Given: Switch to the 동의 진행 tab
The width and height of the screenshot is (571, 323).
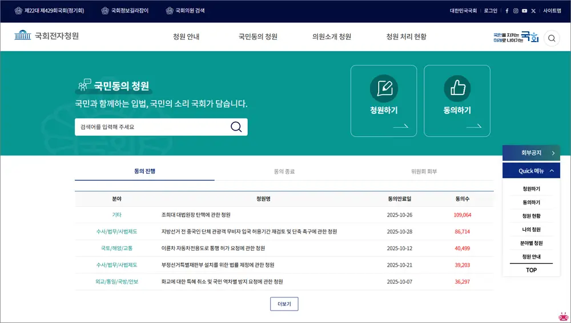Looking at the screenshot, I should point(144,171).
